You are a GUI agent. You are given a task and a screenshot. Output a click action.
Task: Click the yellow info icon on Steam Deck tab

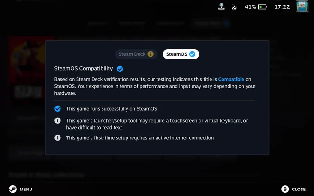pyautogui.click(x=151, y=54)
